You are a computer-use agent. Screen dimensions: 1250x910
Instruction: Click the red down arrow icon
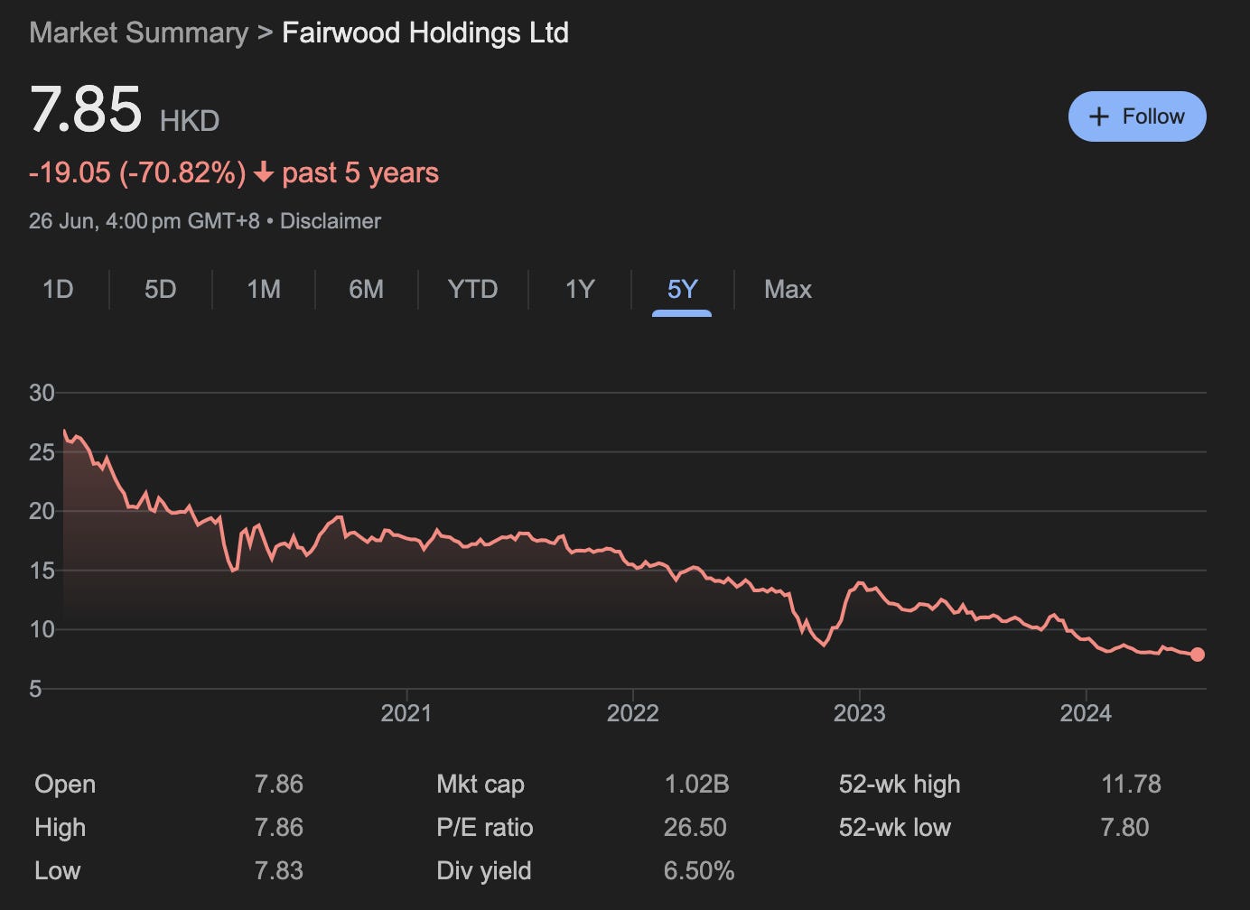pyautogui.click(x=264, y=172)
